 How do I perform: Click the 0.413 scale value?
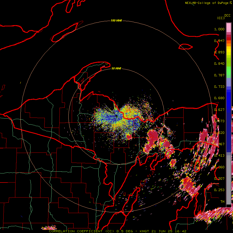pyautogui.click(x=219, y=156)
